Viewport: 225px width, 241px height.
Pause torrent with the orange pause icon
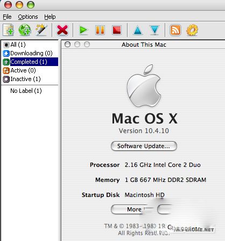tap(100, 30)
